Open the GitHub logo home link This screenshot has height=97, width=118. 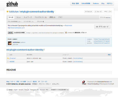[12, 4]
